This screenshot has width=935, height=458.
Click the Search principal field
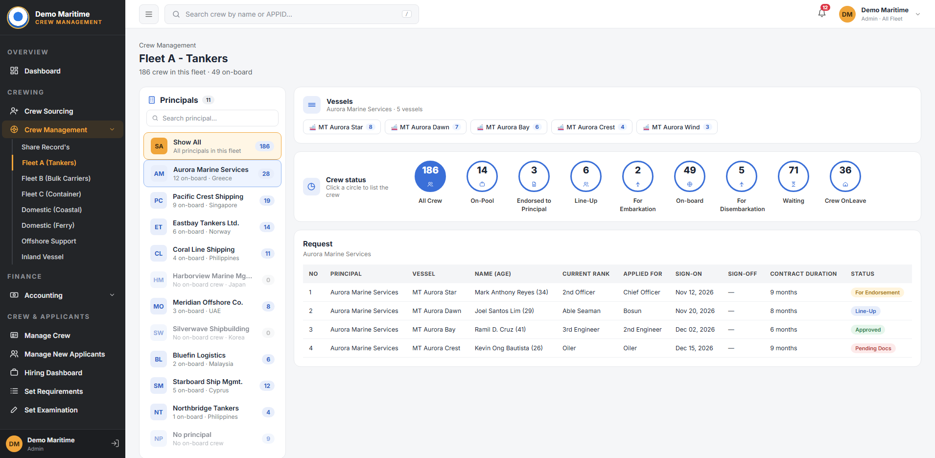tap(212, 118)
